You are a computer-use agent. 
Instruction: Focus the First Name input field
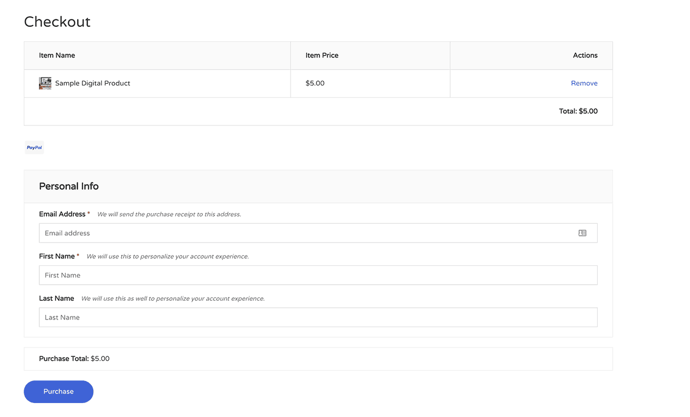pyautogui.click(x=318, y=275)
